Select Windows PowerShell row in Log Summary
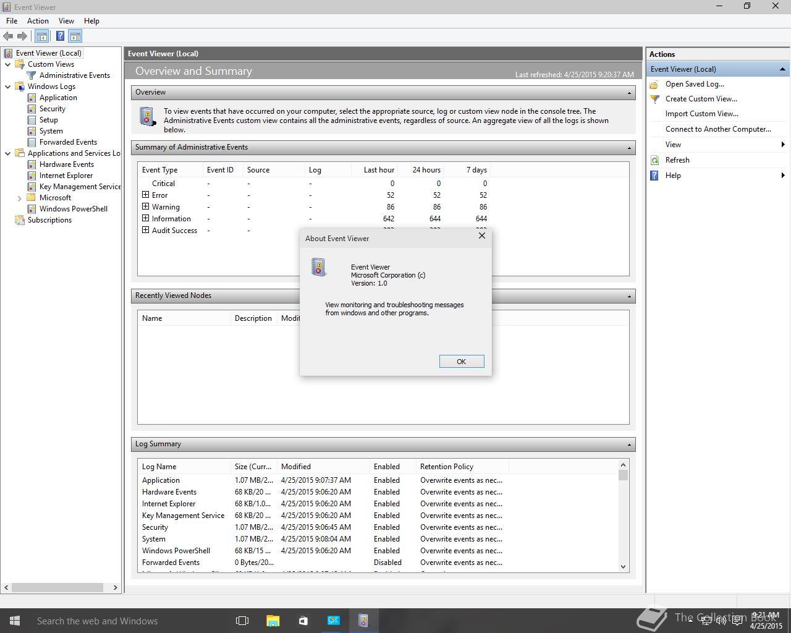The height and width of the screenshot is (633, 791). 323,551
